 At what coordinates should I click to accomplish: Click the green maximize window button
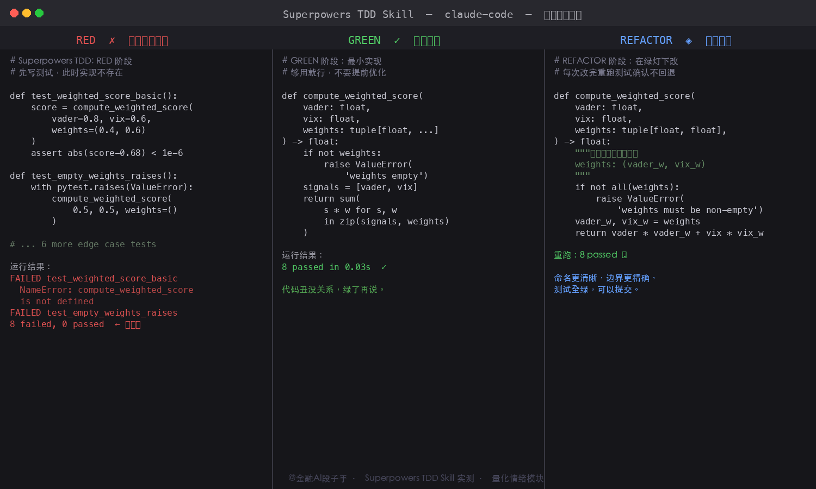tap(39, 13)
